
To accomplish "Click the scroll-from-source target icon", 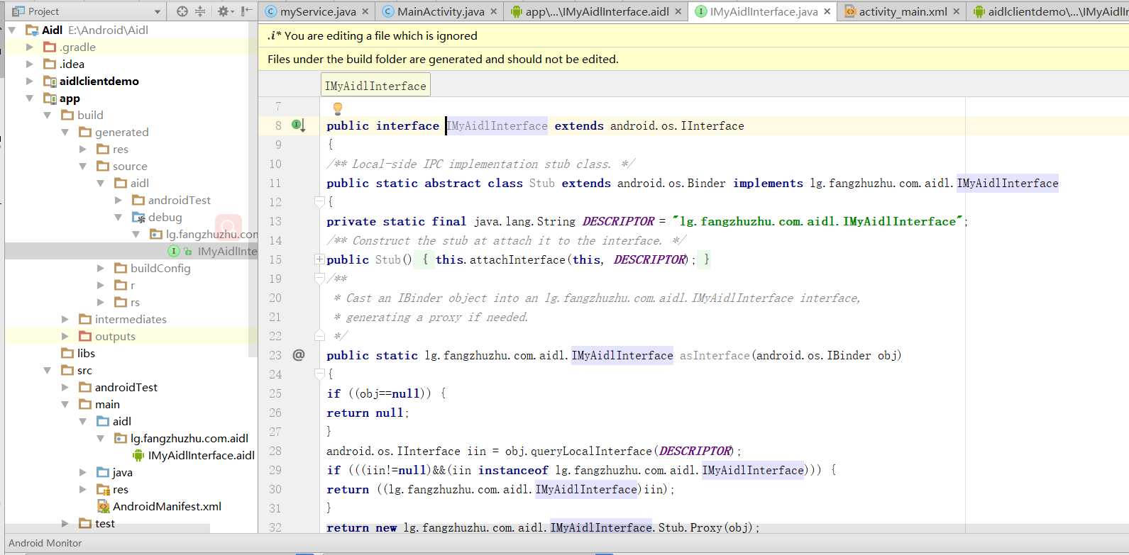I will (x=182, y=11).
